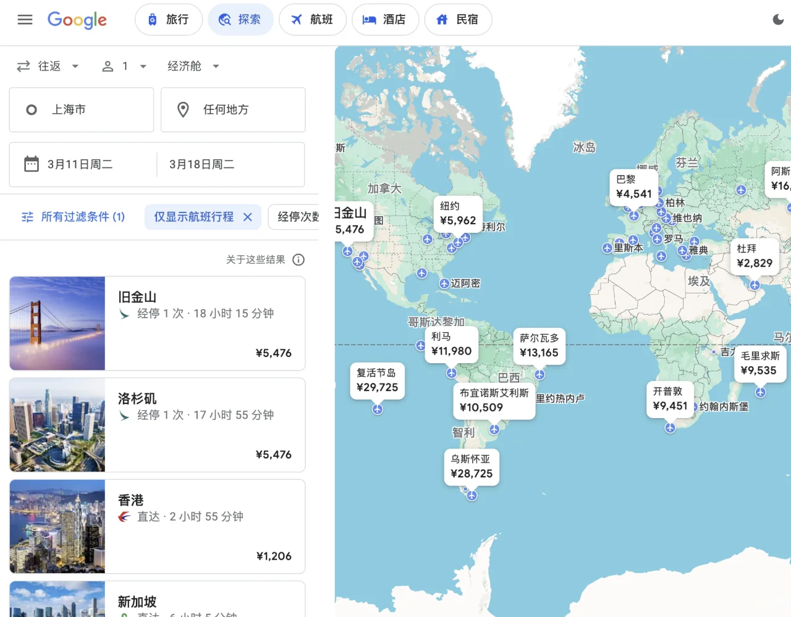Switch to the 酒店 tab

386,19
